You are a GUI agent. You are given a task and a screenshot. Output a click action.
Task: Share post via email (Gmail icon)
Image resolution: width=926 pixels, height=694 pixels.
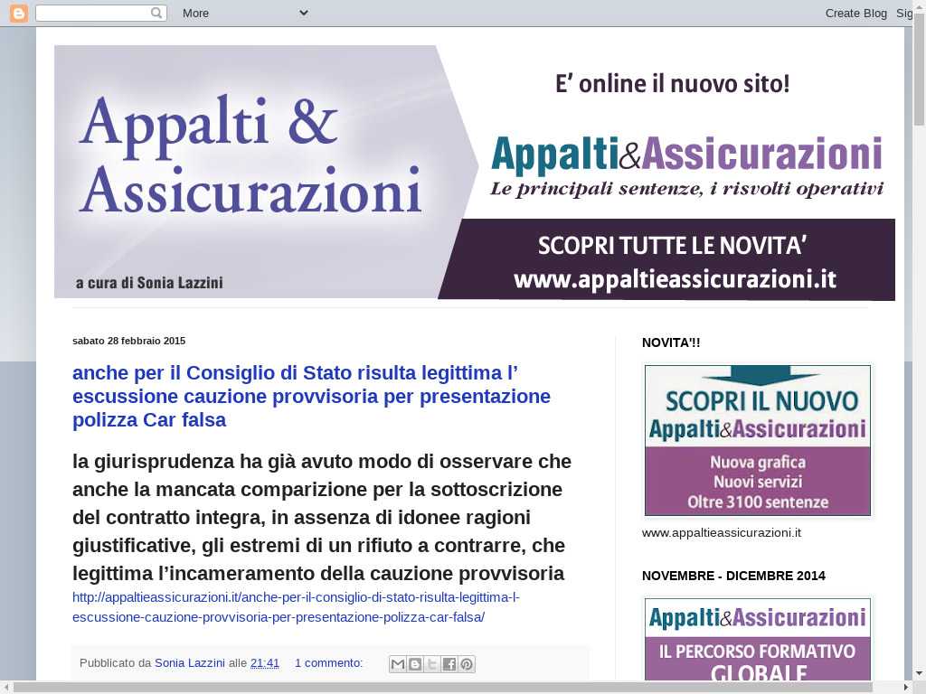[x=398, y=664]
